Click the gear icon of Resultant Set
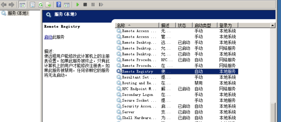Viewport: 281px width, 122px height. point(119,77)
